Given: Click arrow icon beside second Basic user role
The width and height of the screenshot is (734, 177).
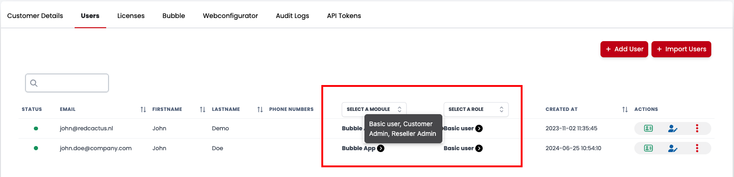Looking at the screenshot, I should (479, 148).
